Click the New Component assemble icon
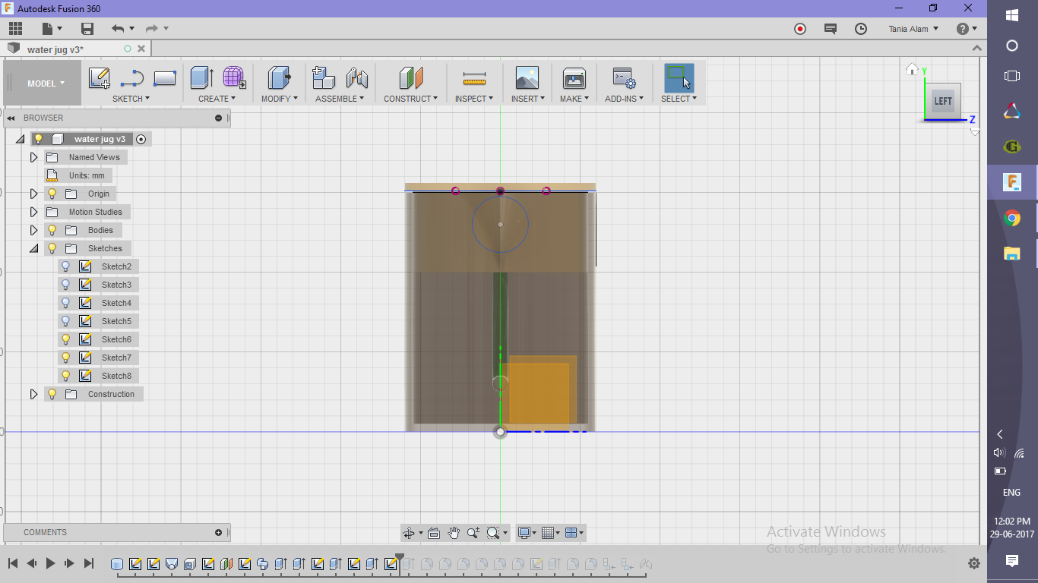Screen dimensions: 1038x583 [x=324, y=78]
